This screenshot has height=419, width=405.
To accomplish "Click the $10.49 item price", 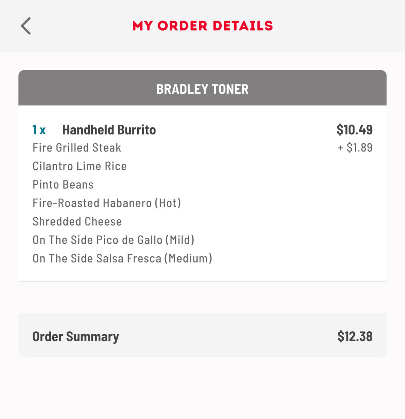I will click(x=354, y=130).
